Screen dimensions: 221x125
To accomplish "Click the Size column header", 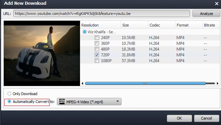I will [x=134, y=25].
